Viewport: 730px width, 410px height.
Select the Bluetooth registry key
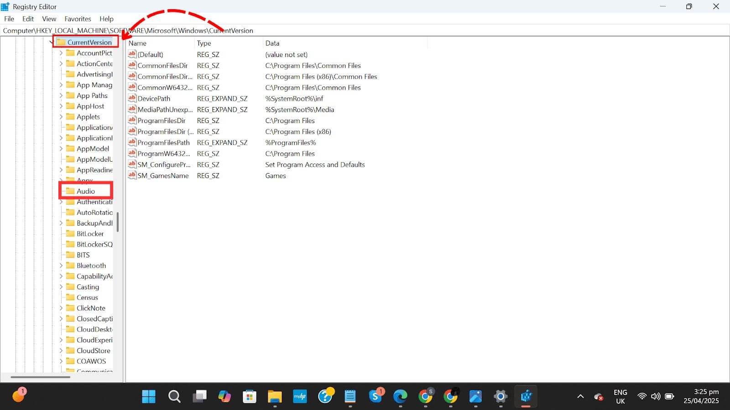[90, 265]
